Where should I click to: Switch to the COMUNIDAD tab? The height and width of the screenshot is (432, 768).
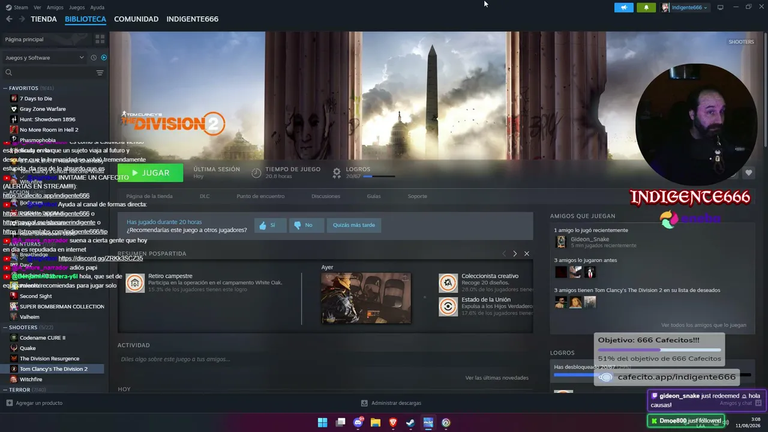pyautogui.click(x=136, y=19)
